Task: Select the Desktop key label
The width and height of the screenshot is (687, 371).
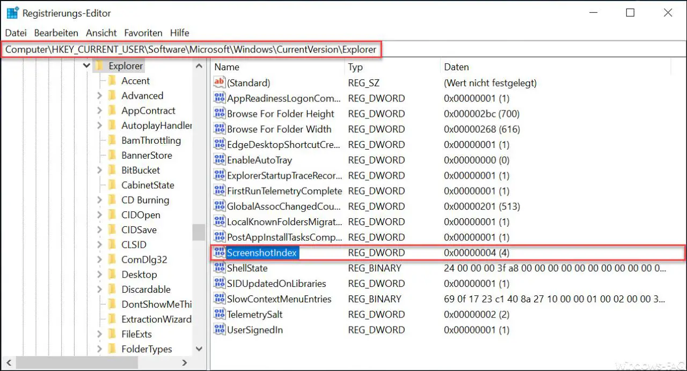Action: click(139, 274)
